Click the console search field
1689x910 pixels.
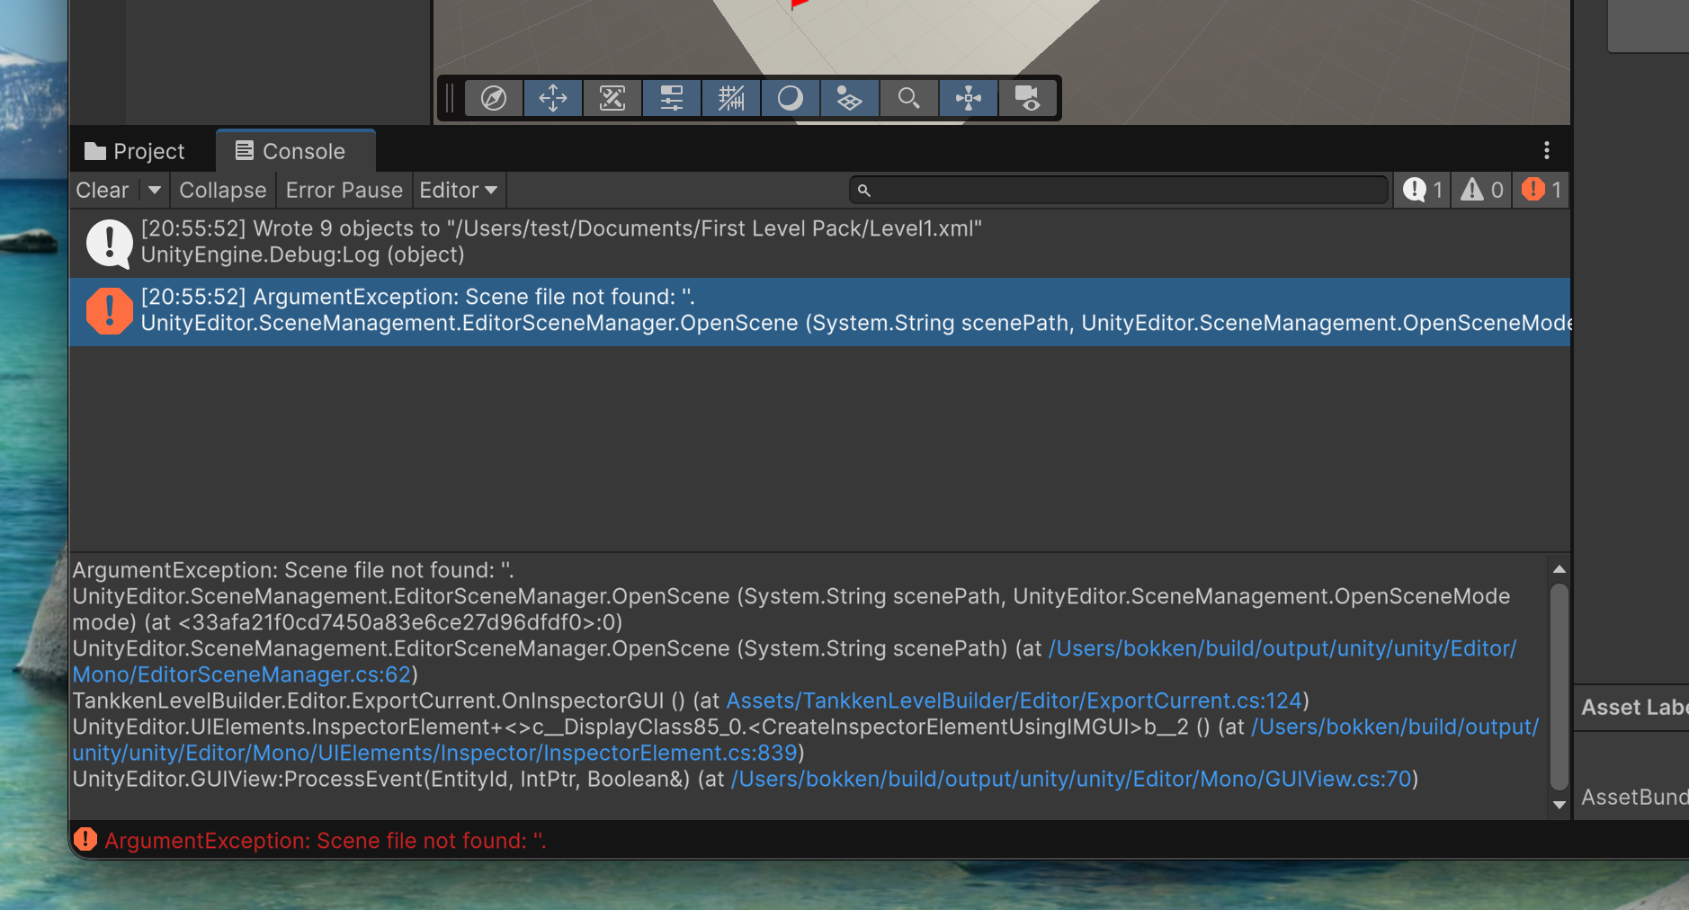pos(1119,190)
